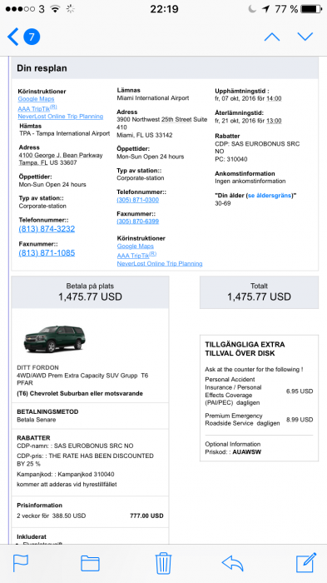This screenshot has height=583, width=327.
Task: Open the return NeverLost Online Trip Planning link
Action: pos(160,264)
